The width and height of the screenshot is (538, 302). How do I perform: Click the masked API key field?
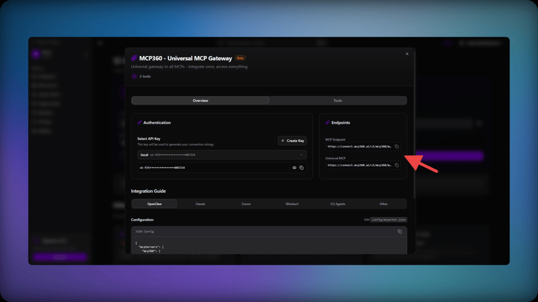pyautogui.click(x=213, y=168)
